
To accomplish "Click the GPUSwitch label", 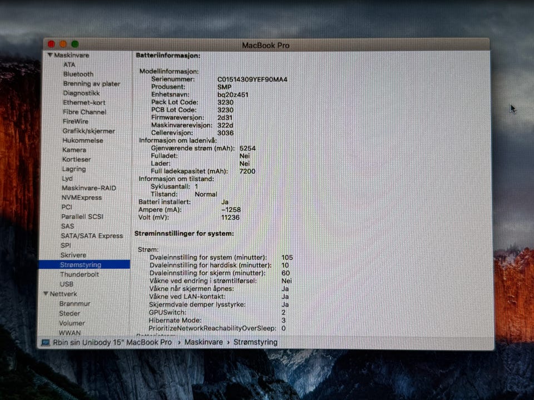I will pos(167,312).
